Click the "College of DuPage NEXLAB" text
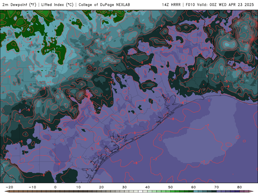Screen dimensions: 258x193 click(104, 5)
